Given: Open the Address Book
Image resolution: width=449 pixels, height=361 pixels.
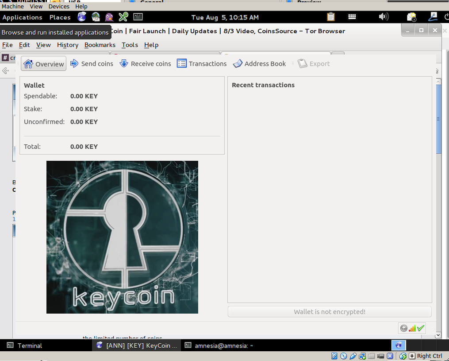Looking at the screenshot, I should click(x=259, y=64).
